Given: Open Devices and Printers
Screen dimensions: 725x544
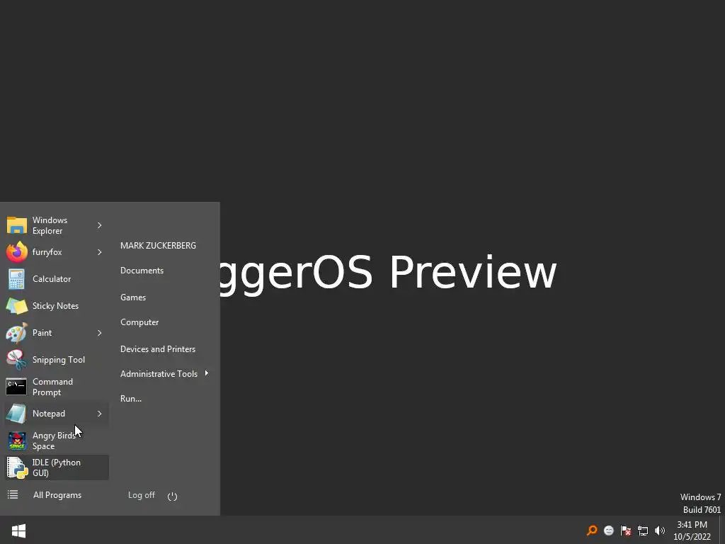Looking at the screenshot, I should click(158, 349).
